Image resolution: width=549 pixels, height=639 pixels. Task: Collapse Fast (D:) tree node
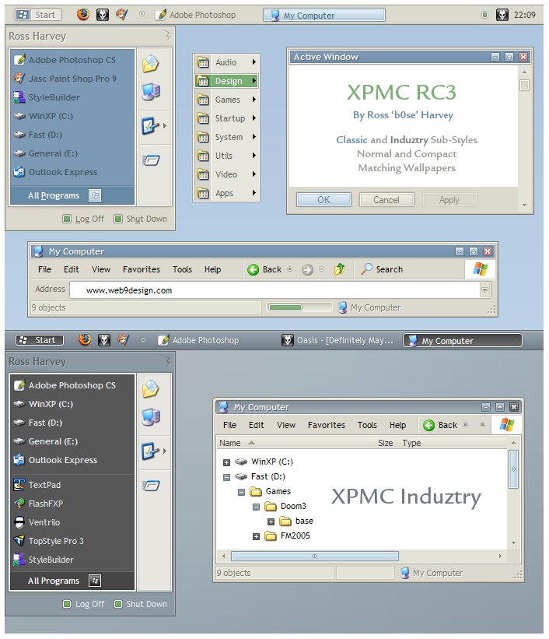pos(227,477)
